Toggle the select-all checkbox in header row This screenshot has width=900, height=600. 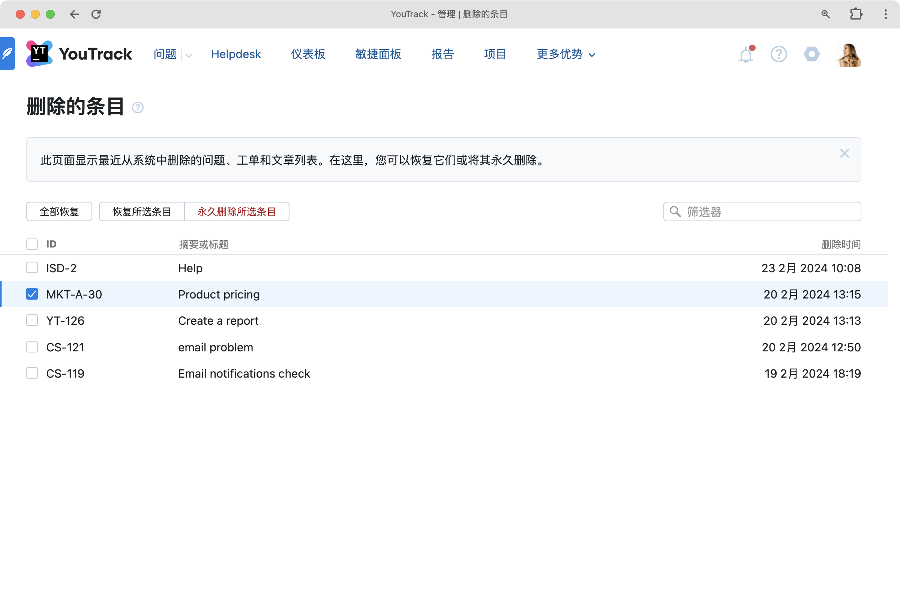coord(32,244)
